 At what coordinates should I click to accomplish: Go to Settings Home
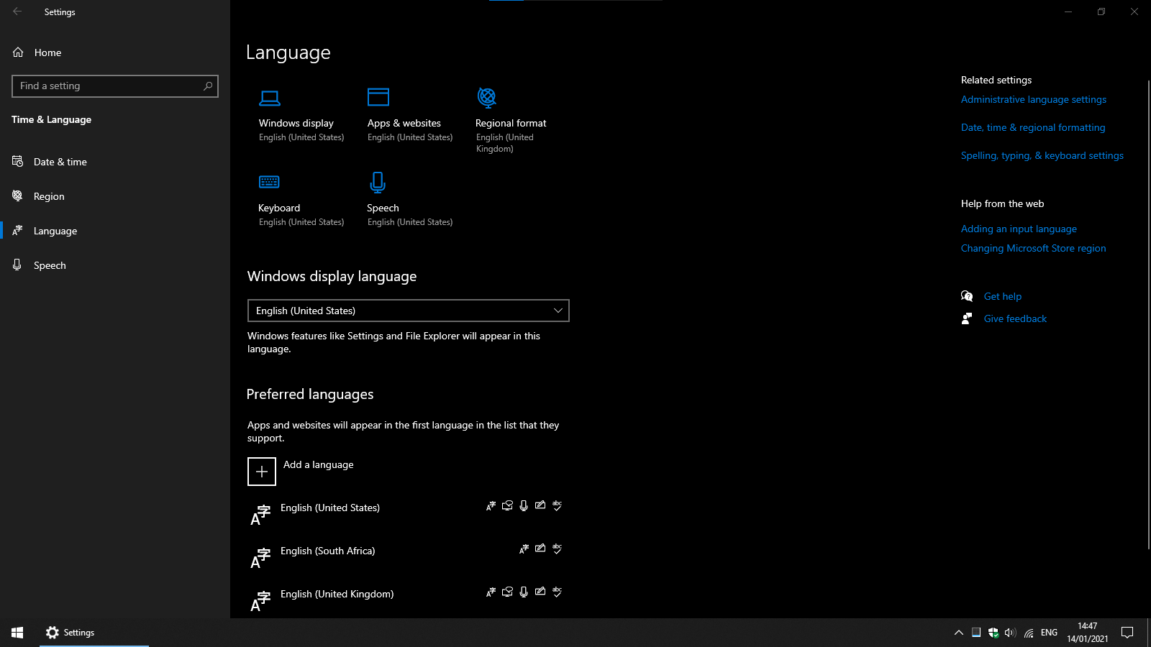[115, 52]
